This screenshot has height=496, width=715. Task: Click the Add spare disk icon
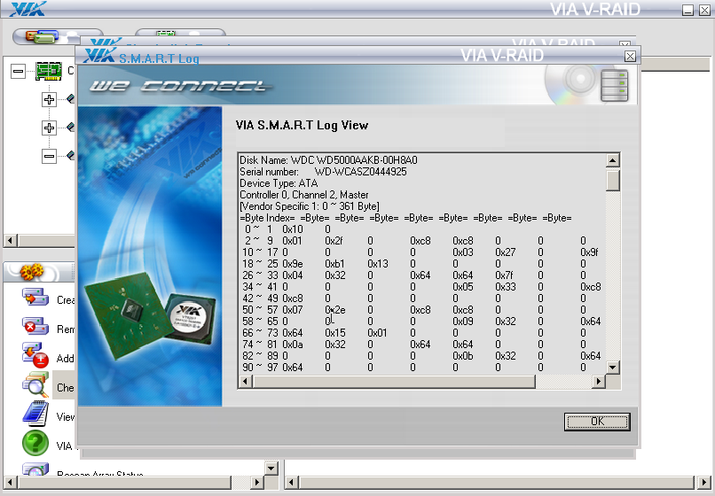(35, 355)
